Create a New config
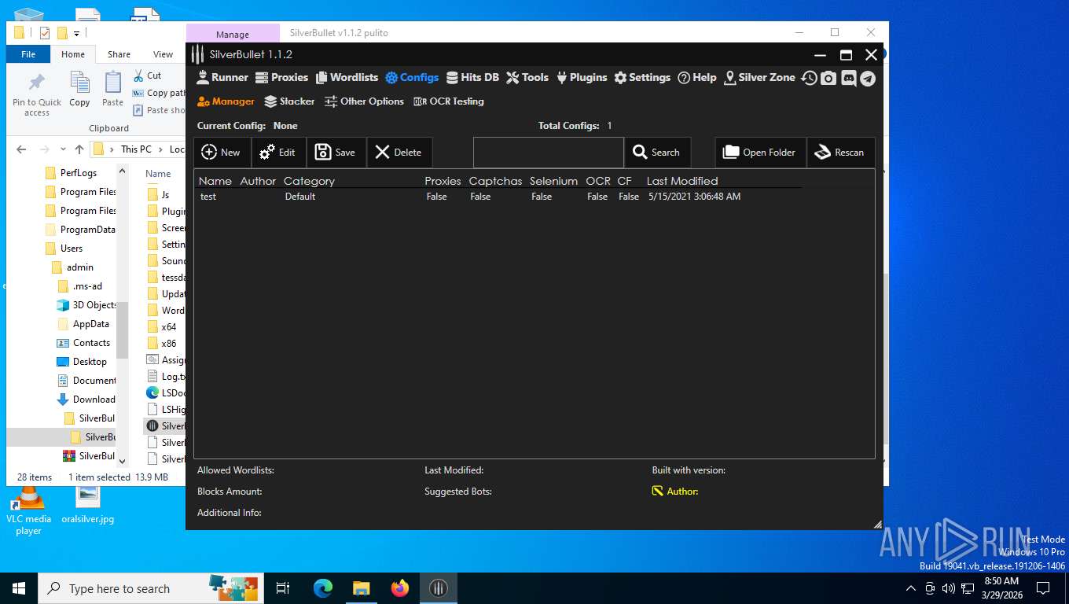Screen dimensions: 1069x604 [222, 153]
